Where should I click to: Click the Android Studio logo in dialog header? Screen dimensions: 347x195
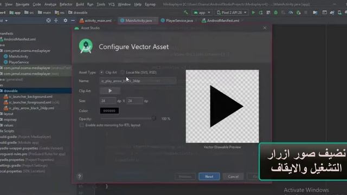[86, 46]
